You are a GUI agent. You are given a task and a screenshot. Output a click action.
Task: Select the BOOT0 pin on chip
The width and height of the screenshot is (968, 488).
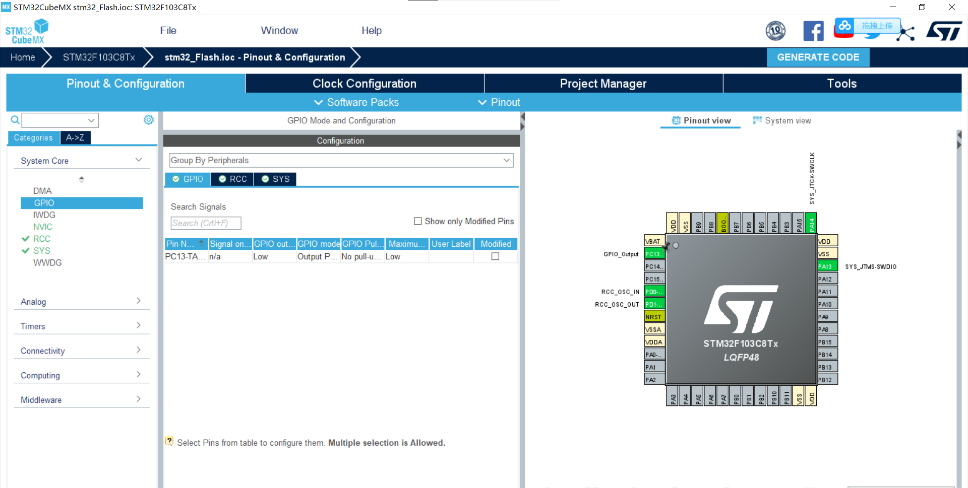tap(722, 223)
